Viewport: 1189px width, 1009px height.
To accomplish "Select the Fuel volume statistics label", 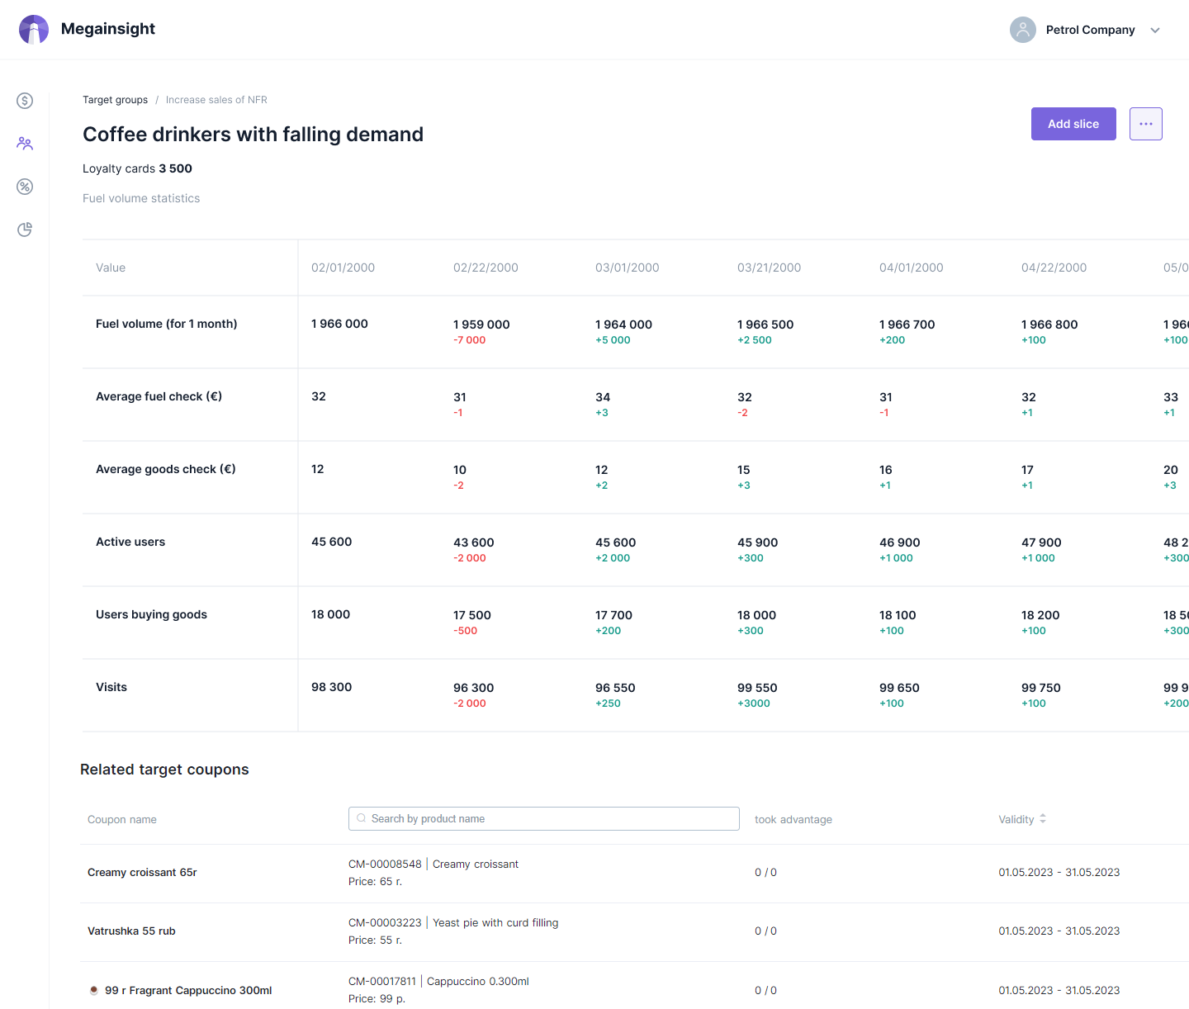I will coord(141,198).
